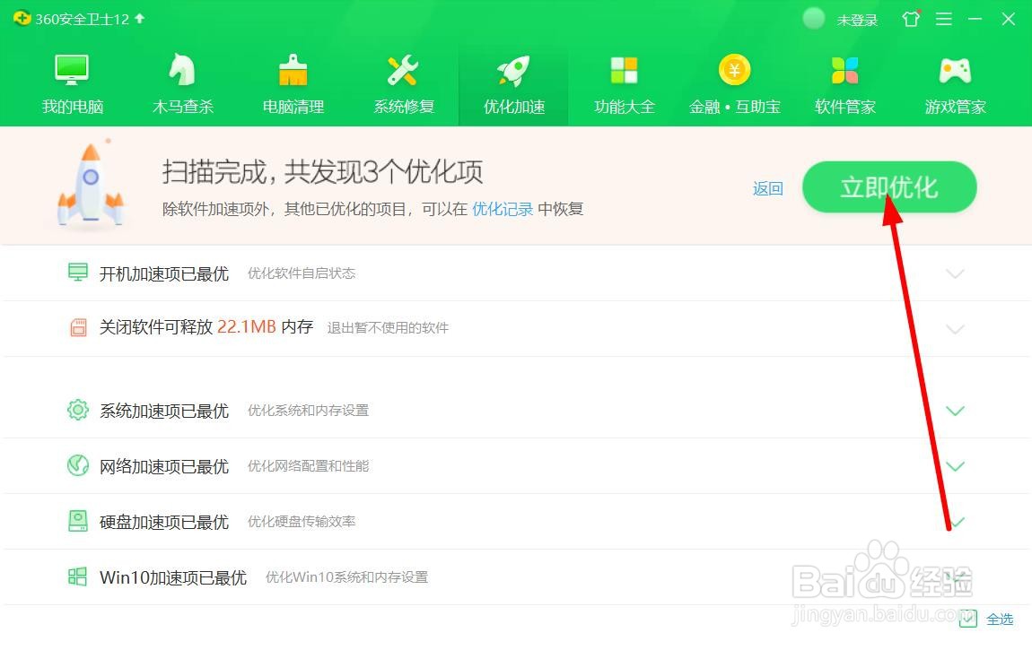The height and width of the screenshot is (650, 1032).
Task: Click 未登录 login text
Action: pyautogui.click(x=857, y=21)
